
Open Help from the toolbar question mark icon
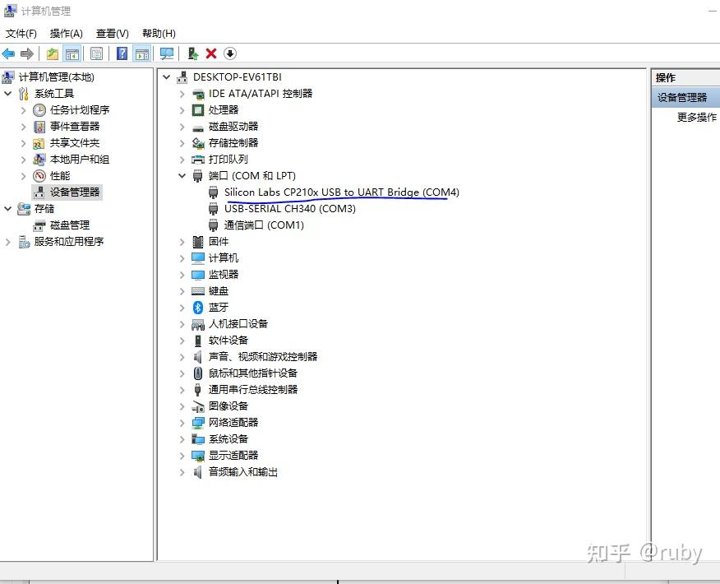coord(120,53)
